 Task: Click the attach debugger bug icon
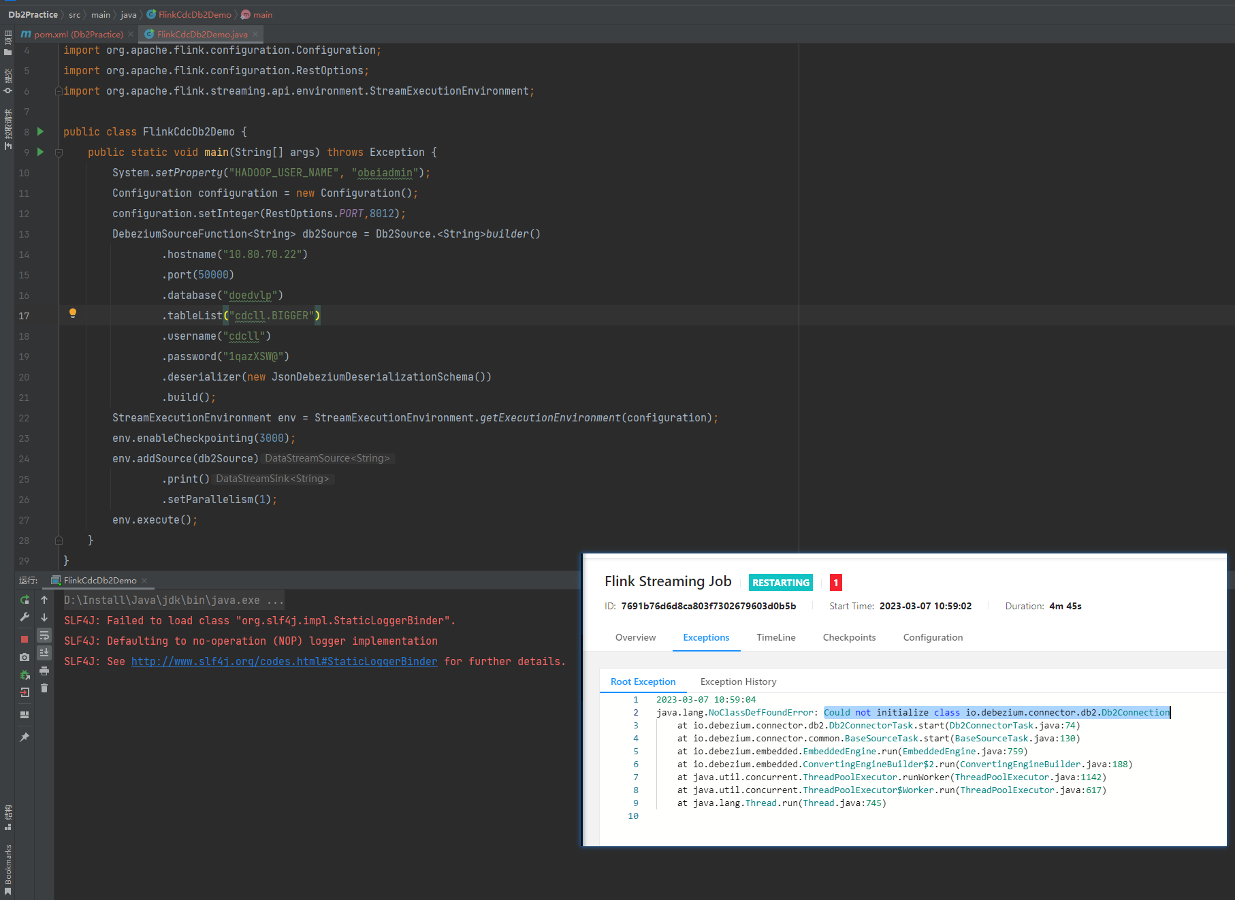coord(25,675)
